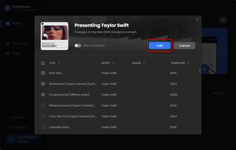Screen dimensions: 236x150
Task: Click the Home house icon
Action: (x=8, y=24)
